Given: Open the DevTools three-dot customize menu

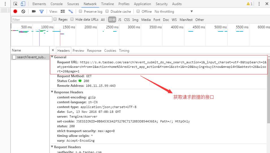Looking at the screenshot, I should 259,4.
